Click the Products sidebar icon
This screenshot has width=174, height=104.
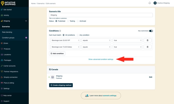pyautogui.click(x=2, y=49)
